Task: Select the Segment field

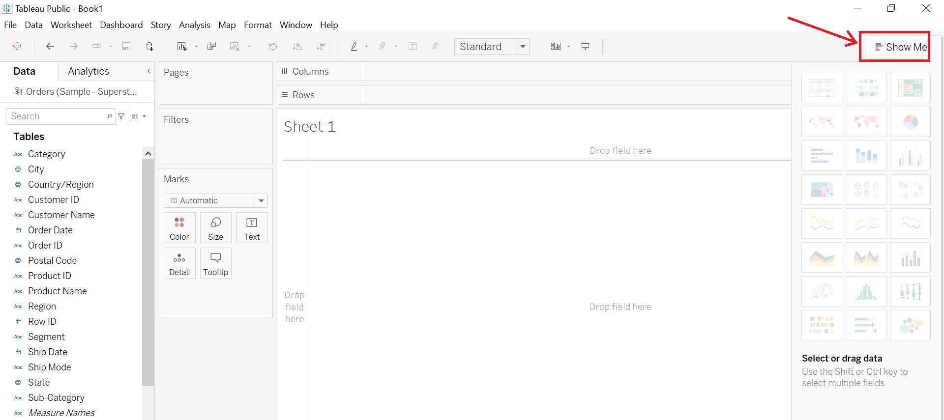Action: [46, 337]
